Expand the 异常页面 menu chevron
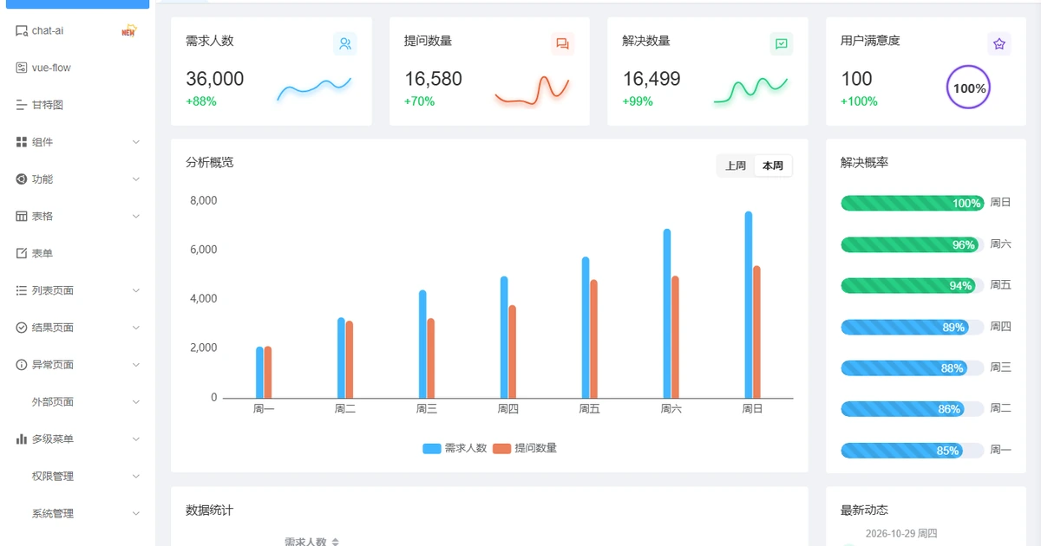 pyautogui.click(x=136, y=365)
